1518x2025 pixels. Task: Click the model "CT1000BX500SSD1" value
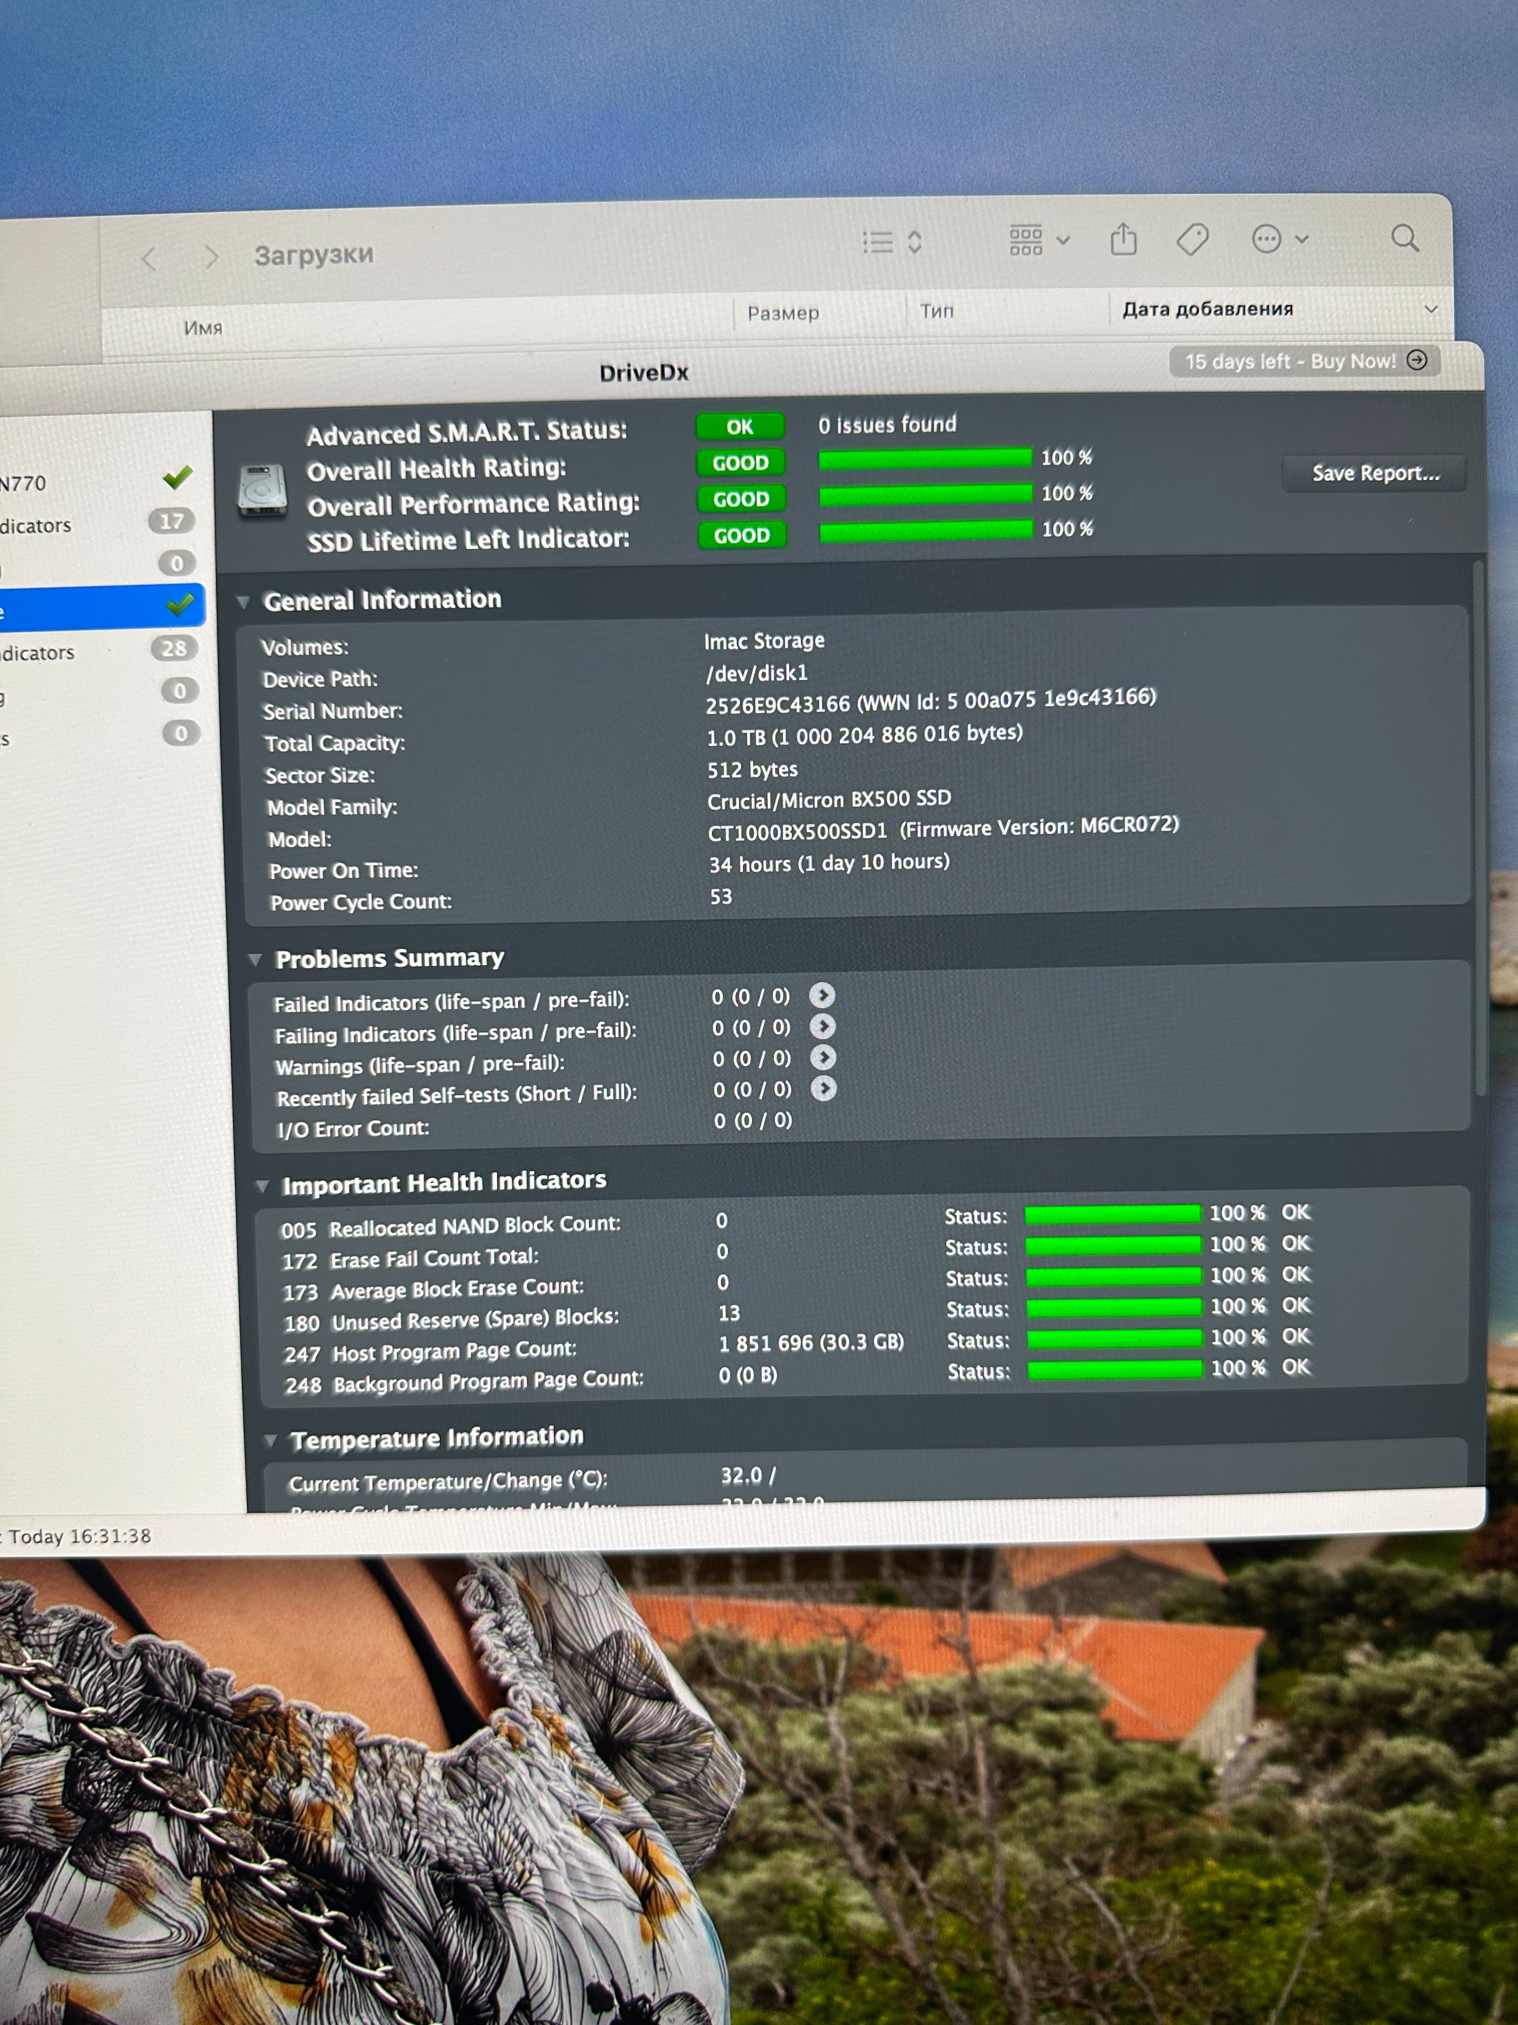click(798, 831)
